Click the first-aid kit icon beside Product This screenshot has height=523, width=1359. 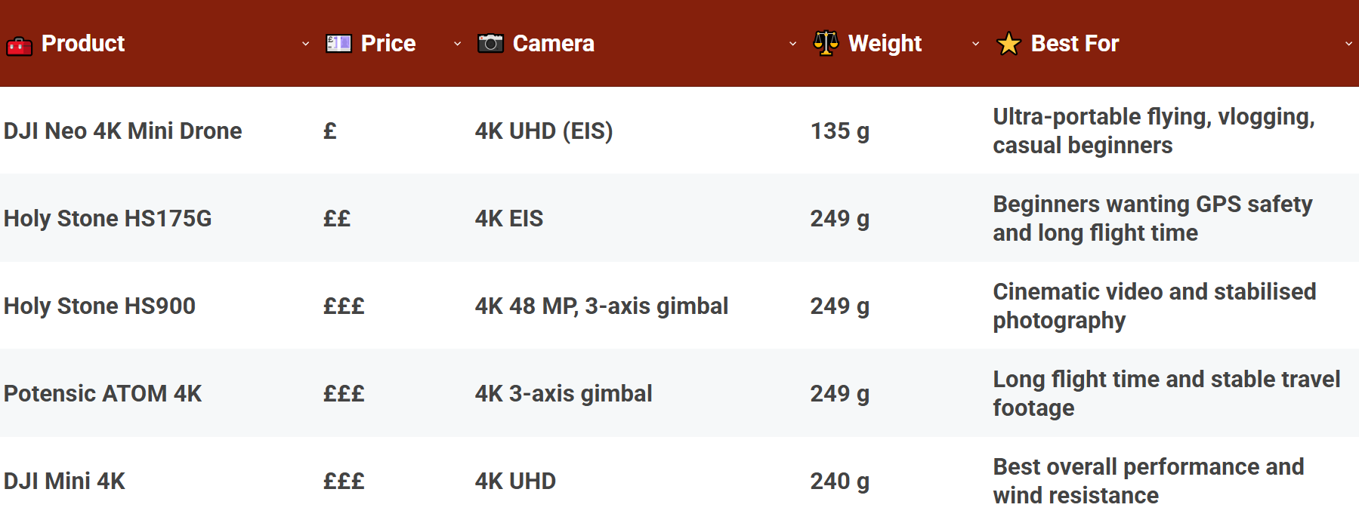click(x=20, y=43)
